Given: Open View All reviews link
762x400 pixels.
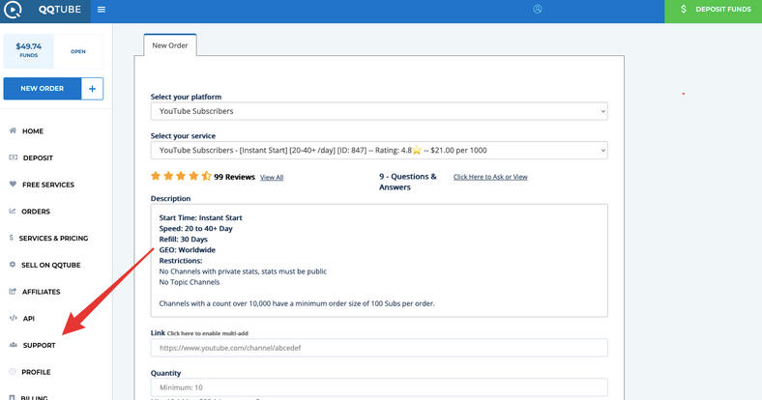Looking at the screenshot, I should click(272, 178).
